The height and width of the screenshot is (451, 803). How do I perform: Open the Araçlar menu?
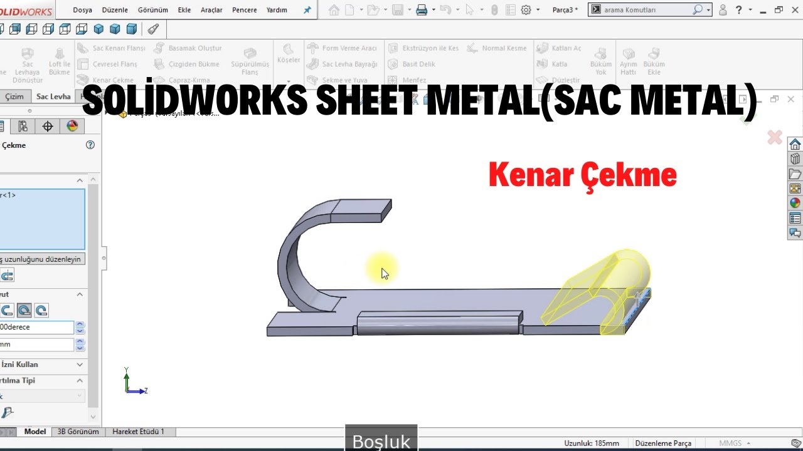click(x=213, y=10)
